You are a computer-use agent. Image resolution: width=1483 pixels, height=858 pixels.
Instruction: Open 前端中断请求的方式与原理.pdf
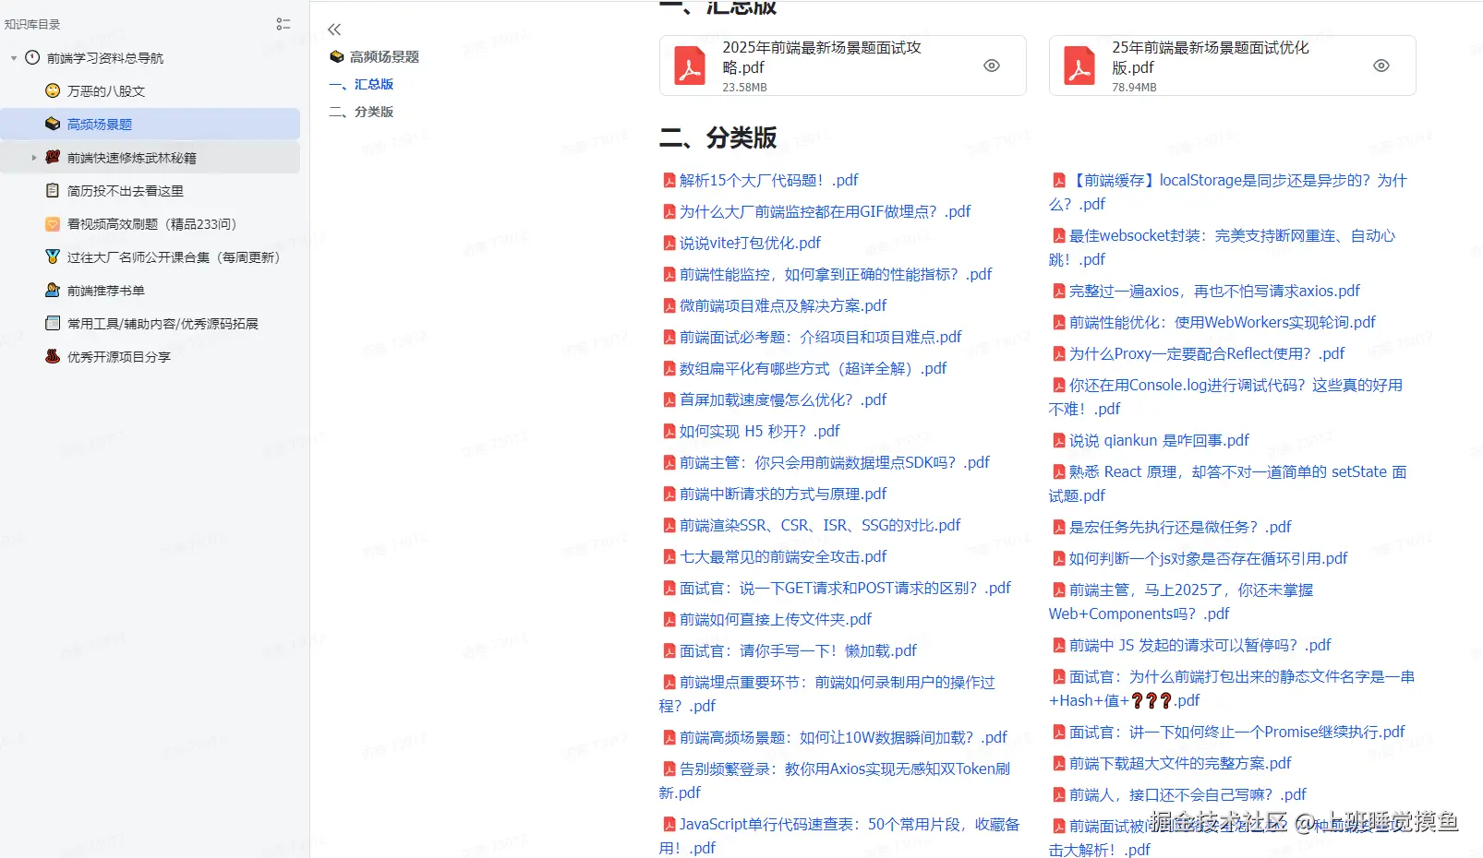783,494
